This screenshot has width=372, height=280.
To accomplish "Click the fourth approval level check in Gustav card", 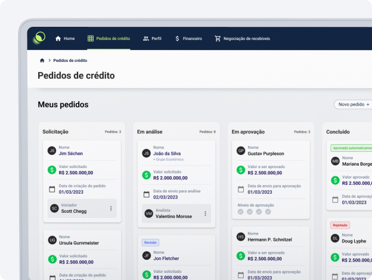I will (x=268, y=211).
